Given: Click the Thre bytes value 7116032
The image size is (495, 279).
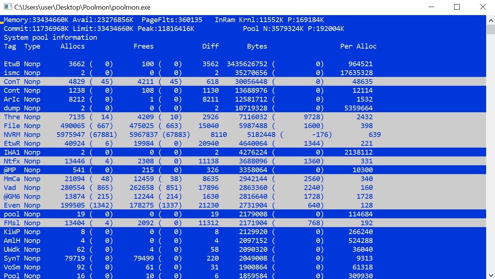Looking at the screenshot, I should point(253,117).
